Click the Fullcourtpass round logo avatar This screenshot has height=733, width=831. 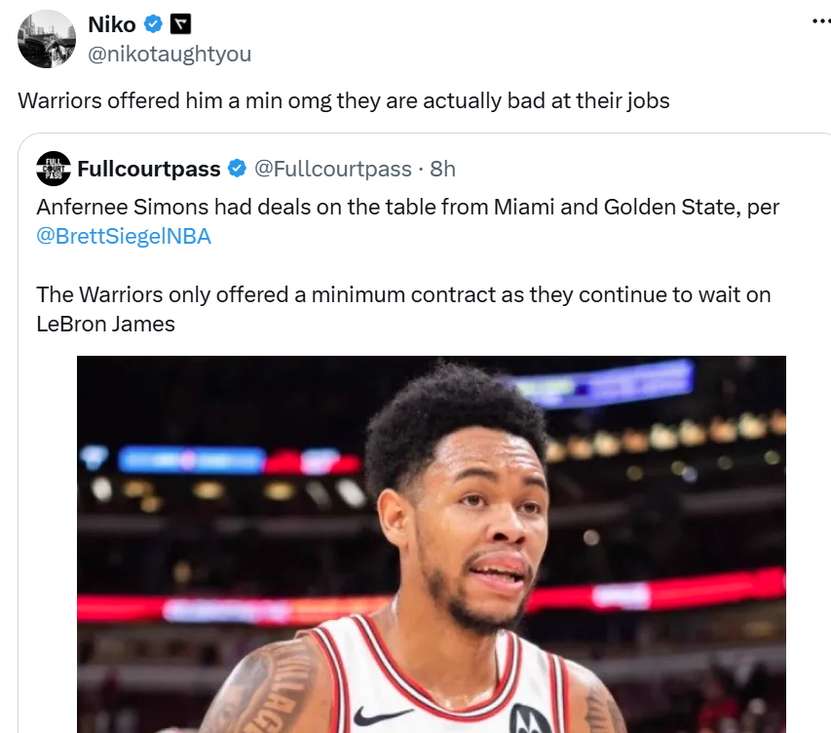(x=53, y=169)
